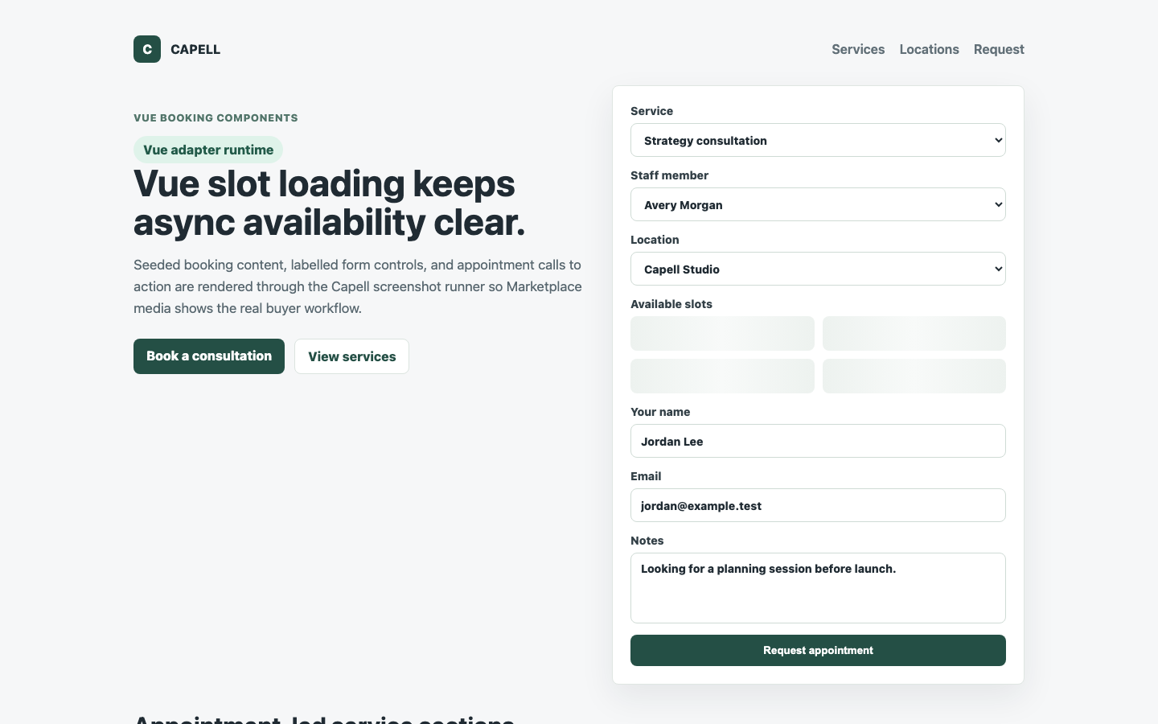Screen dimensions: 1158x724
Task: Click the Your name input field
Action: (x=818, y=441)
